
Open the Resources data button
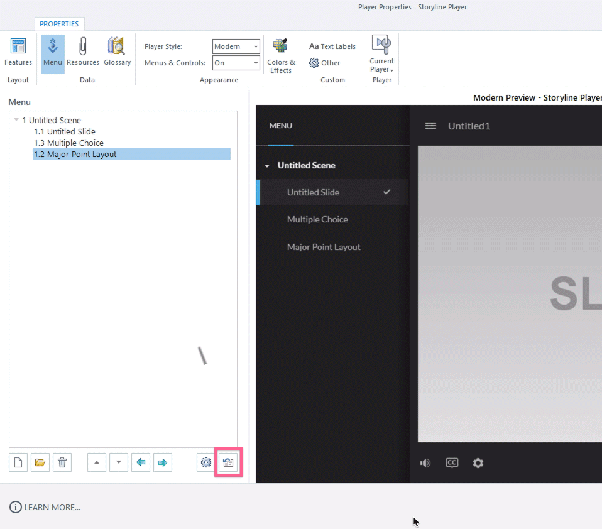tap(83, 53)
